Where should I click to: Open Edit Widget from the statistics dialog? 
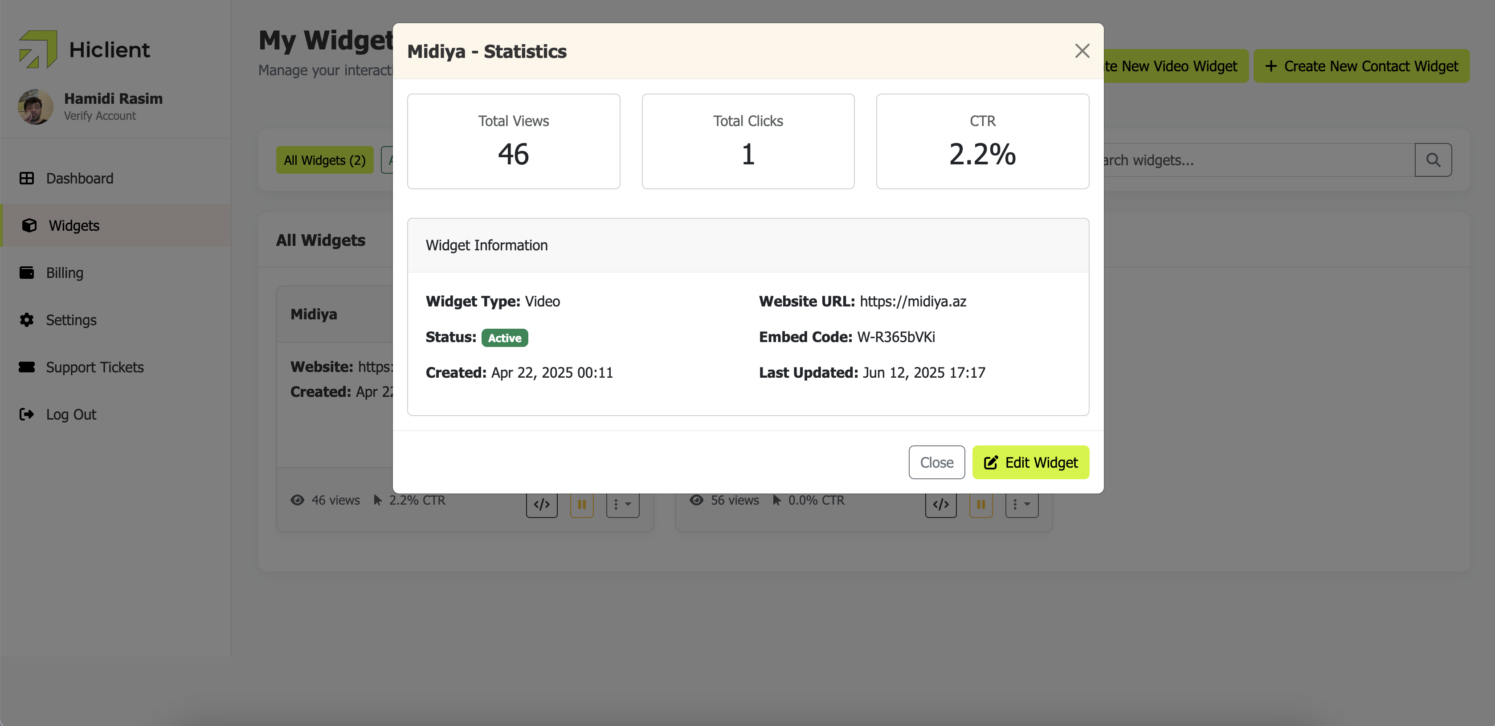[x=1031, y=462]
